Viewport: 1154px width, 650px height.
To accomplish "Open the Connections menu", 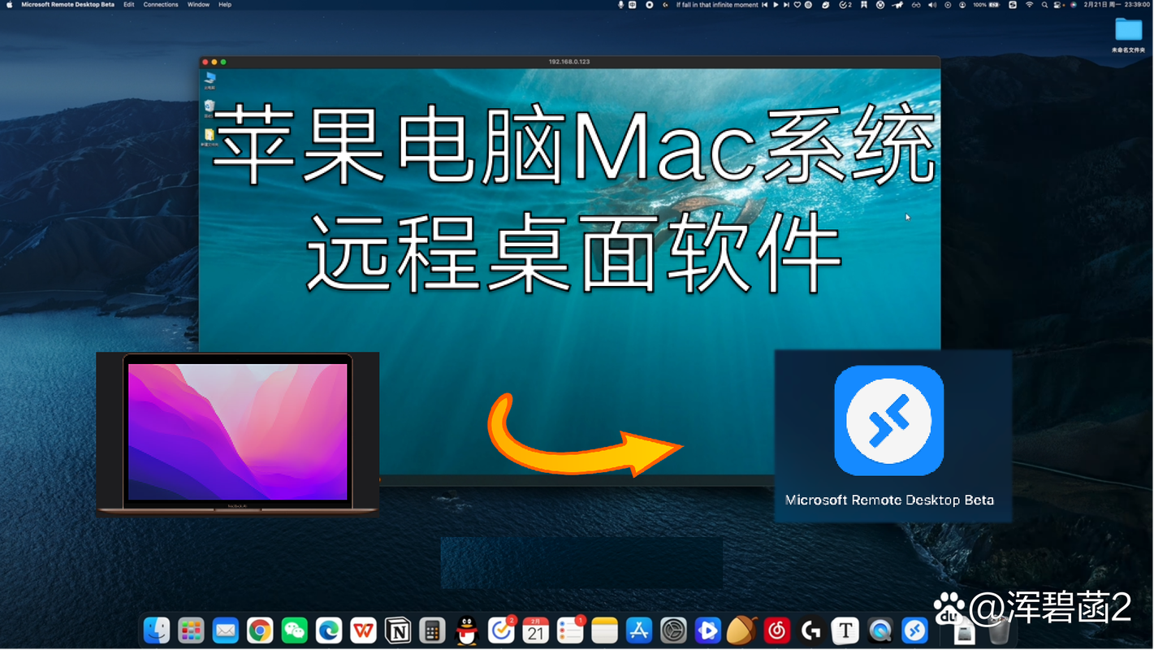I will [x=160, y=4].
